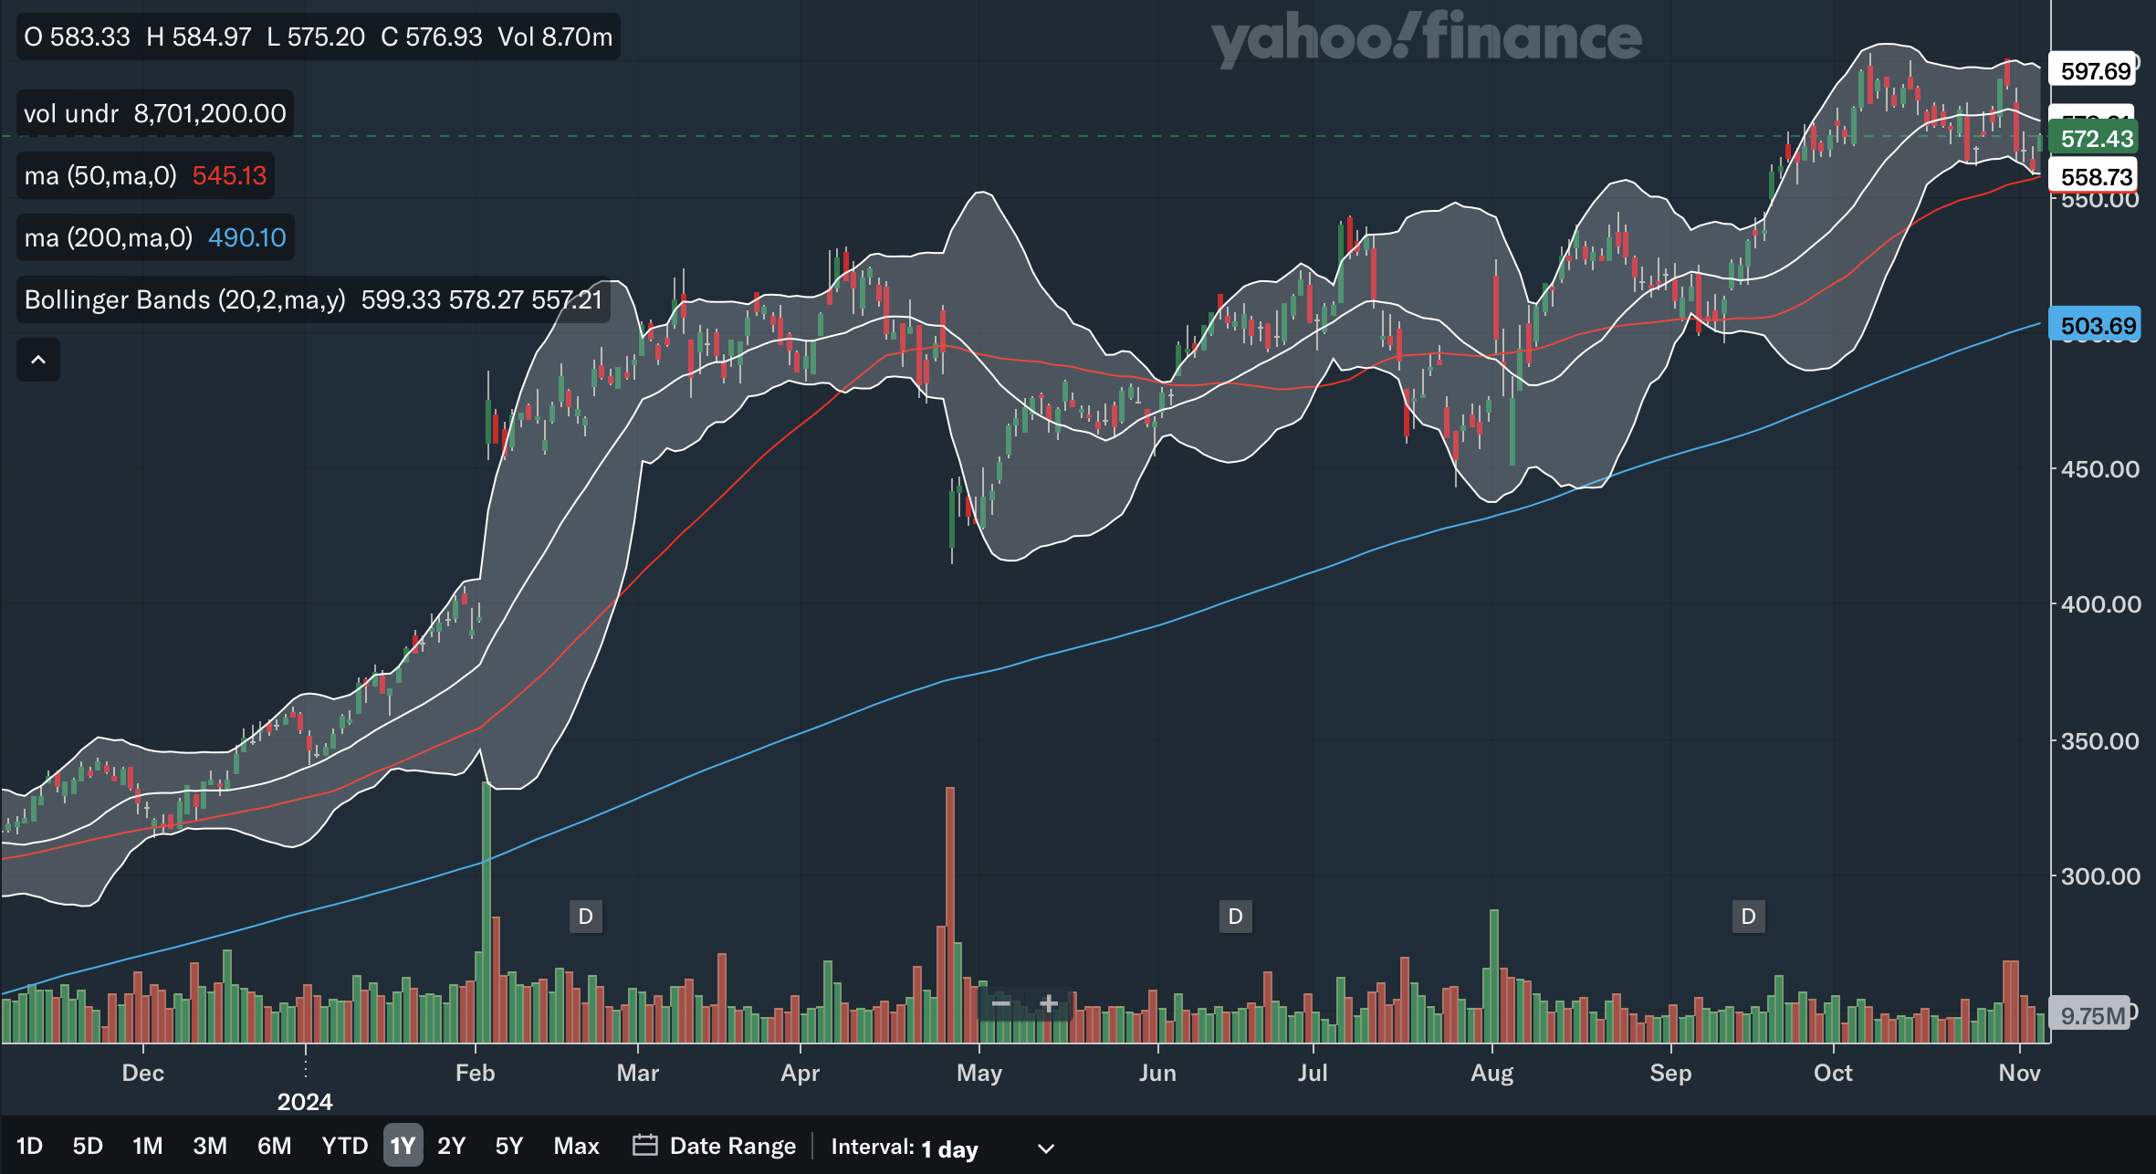This screenshot has height=1174, width=2156.
Task: Switch chart to 6M range
Action: 274,1146
